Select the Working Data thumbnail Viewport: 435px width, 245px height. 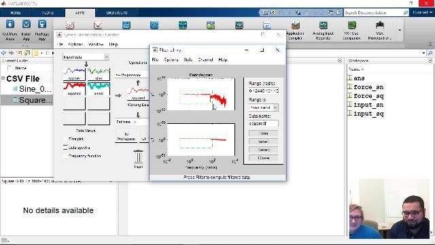click(x=138, y=94)
